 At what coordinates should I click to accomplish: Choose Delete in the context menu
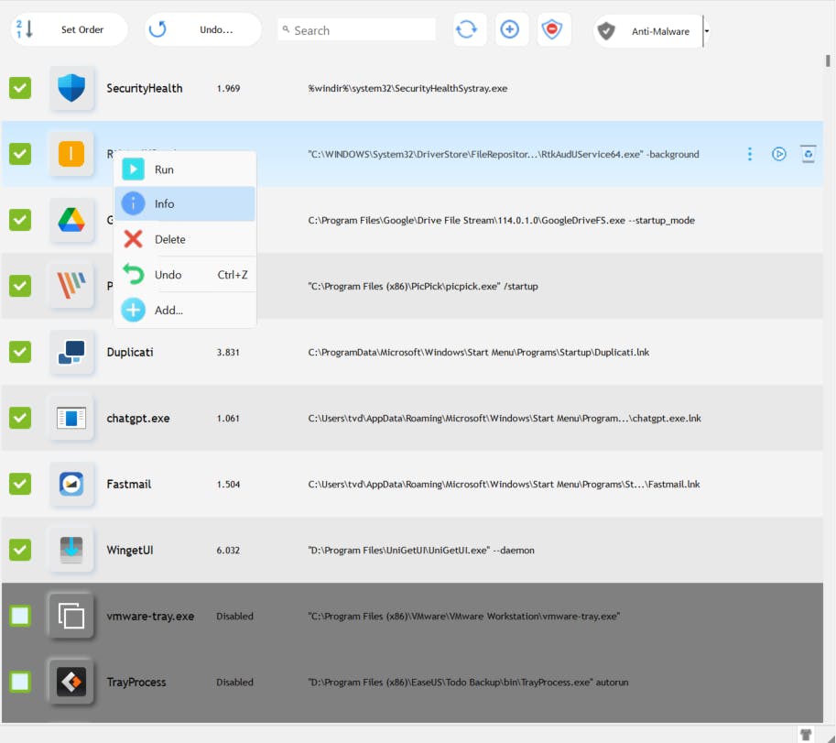click(185, 239)
